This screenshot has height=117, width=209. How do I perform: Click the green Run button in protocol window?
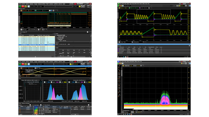(20, 6)
